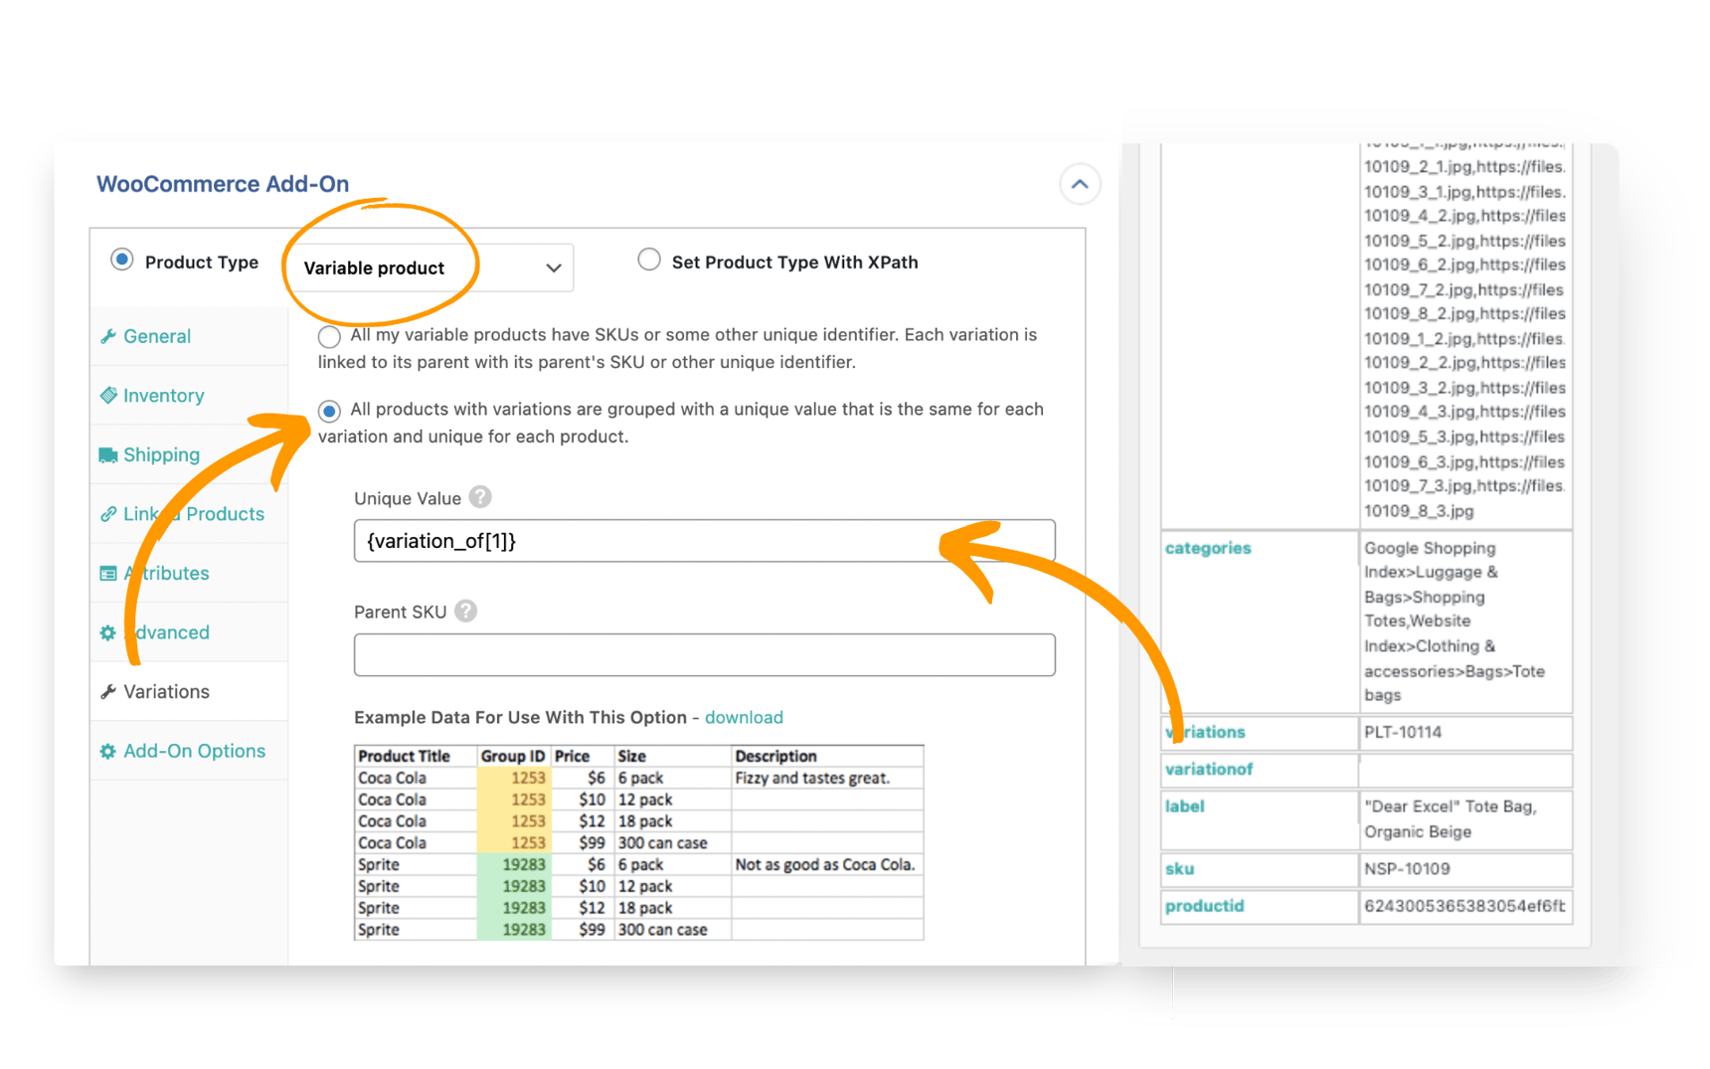Click inside the empty Parent SKU field
This screenshot has height=1069, width=1710.
point(703,654)
